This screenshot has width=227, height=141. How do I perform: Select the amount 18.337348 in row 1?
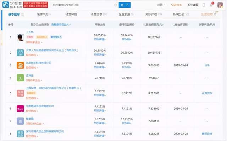(x=154, y=37)
